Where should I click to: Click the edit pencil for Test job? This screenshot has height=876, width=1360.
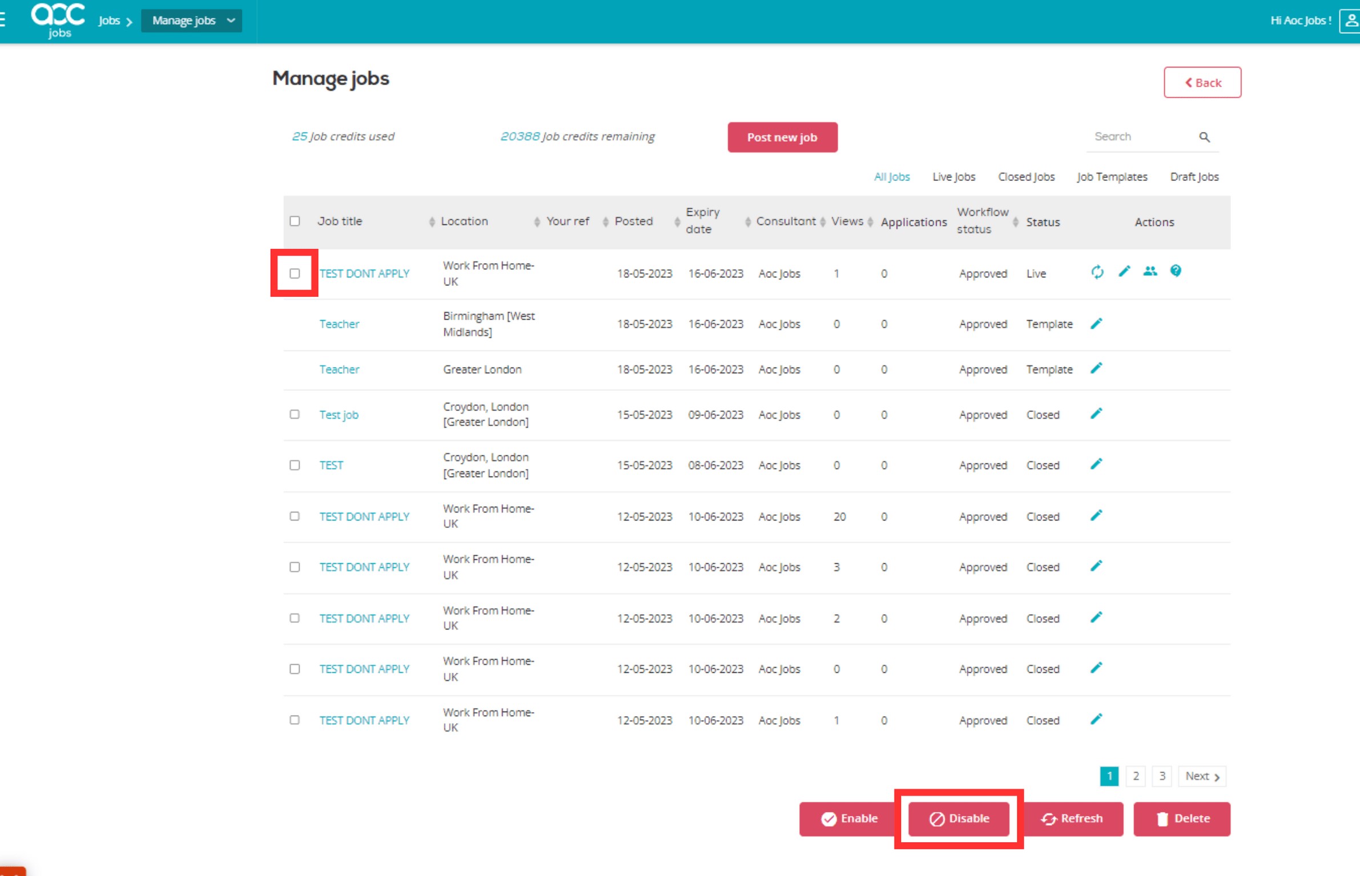coord(1096,414)
